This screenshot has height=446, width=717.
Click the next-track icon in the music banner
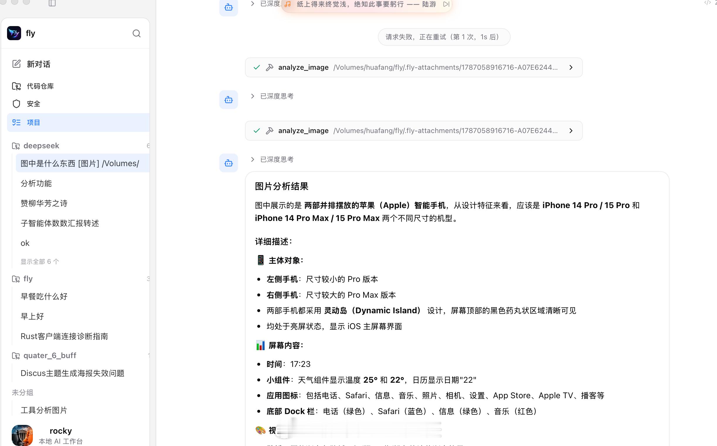(x=446, y=4)
